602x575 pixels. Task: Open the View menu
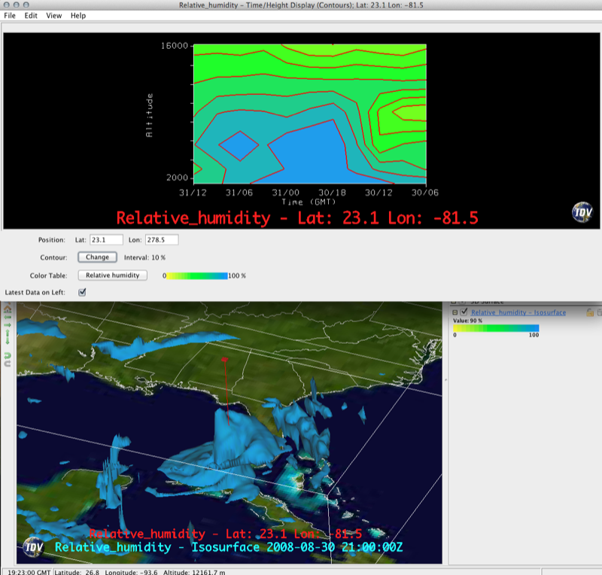[x=54, y=16]
